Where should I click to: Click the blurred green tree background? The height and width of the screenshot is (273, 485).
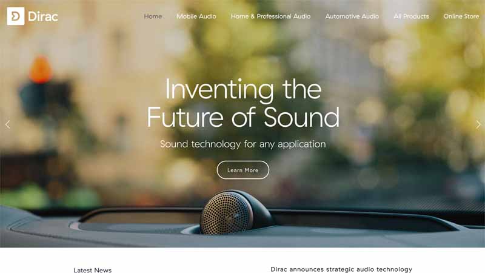(x=235, y=47)
